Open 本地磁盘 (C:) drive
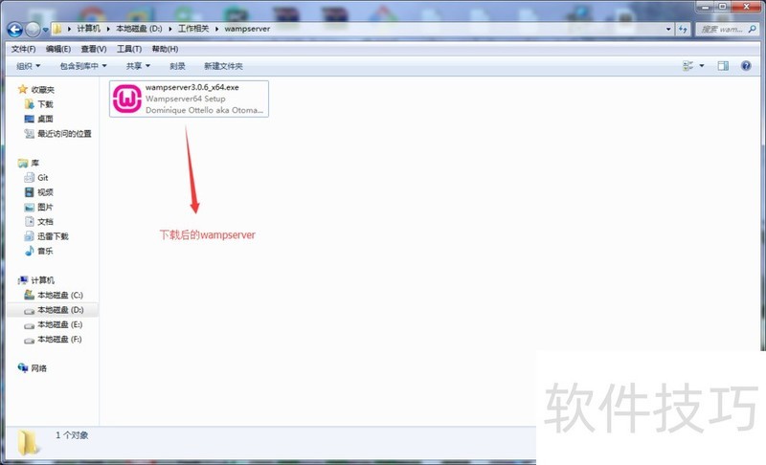 [x=54, y=295]
